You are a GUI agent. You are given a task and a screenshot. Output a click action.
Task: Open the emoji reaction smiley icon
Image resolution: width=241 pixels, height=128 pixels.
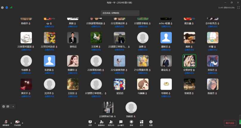click(x=4, y=106)
